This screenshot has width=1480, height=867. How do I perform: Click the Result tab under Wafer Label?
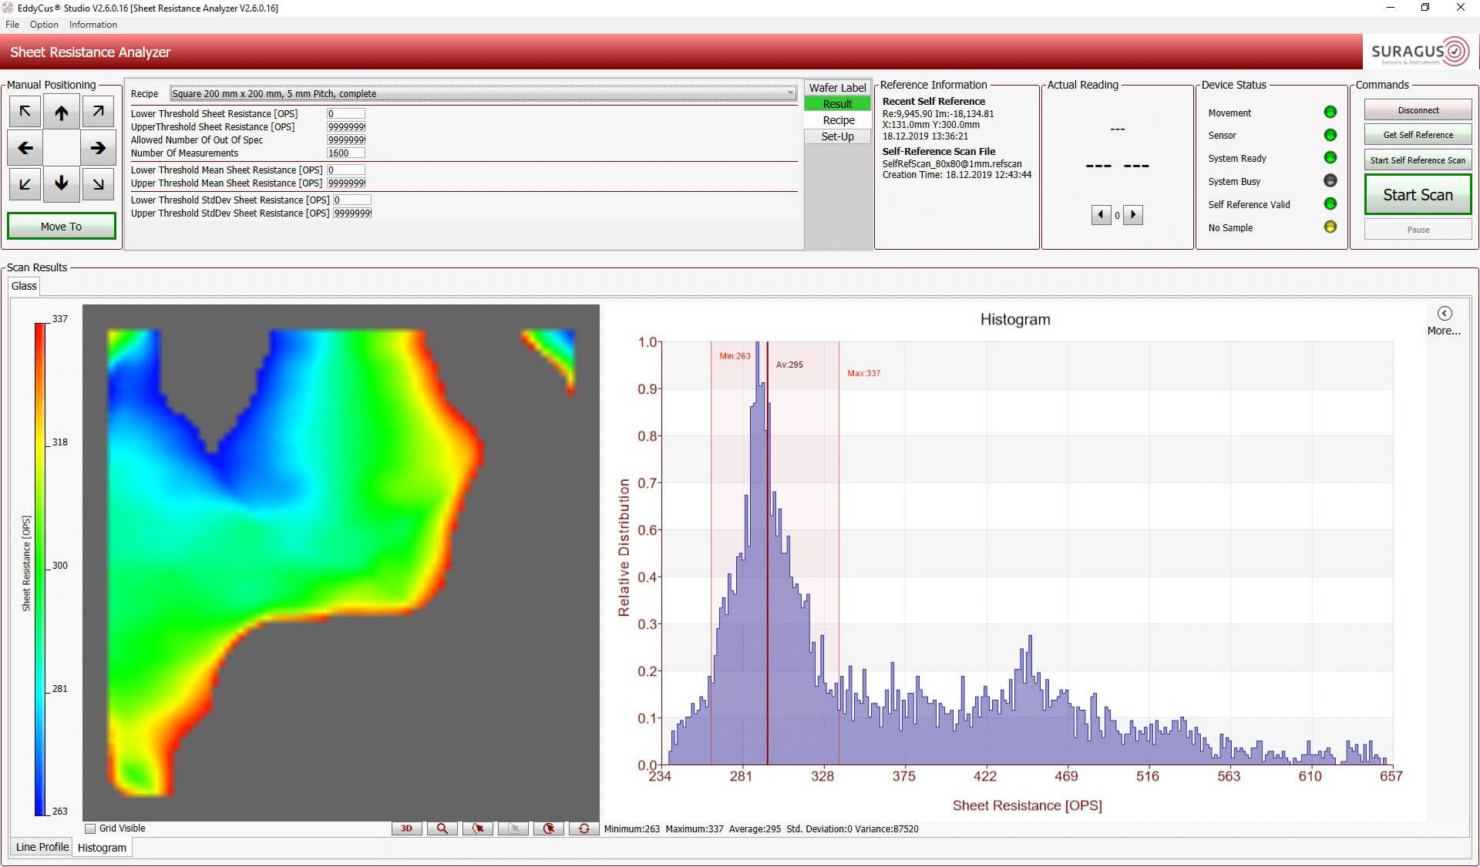(837, 102)
